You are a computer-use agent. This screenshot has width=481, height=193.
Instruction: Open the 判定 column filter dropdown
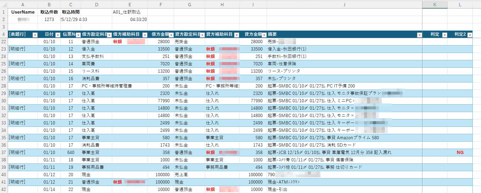pyautogui.click(x=444, y=35)
